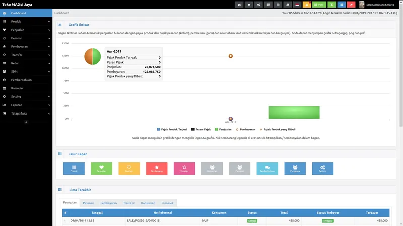Switch to the Konsumen tab
This screenshot has width=403, height=226.
tap(148, 203)
